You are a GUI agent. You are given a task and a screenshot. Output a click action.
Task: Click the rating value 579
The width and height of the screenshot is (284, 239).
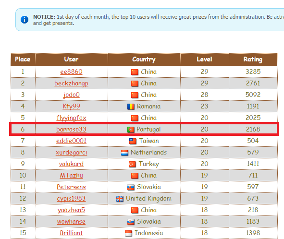[253, 153]
